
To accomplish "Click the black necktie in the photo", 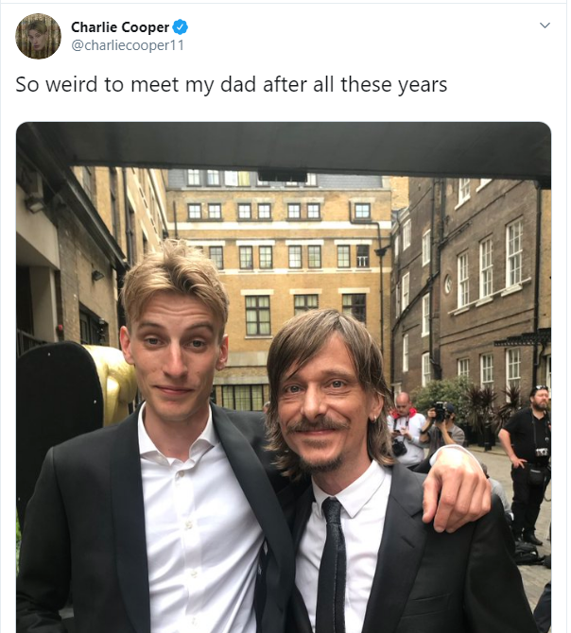I will coord(333,565).
